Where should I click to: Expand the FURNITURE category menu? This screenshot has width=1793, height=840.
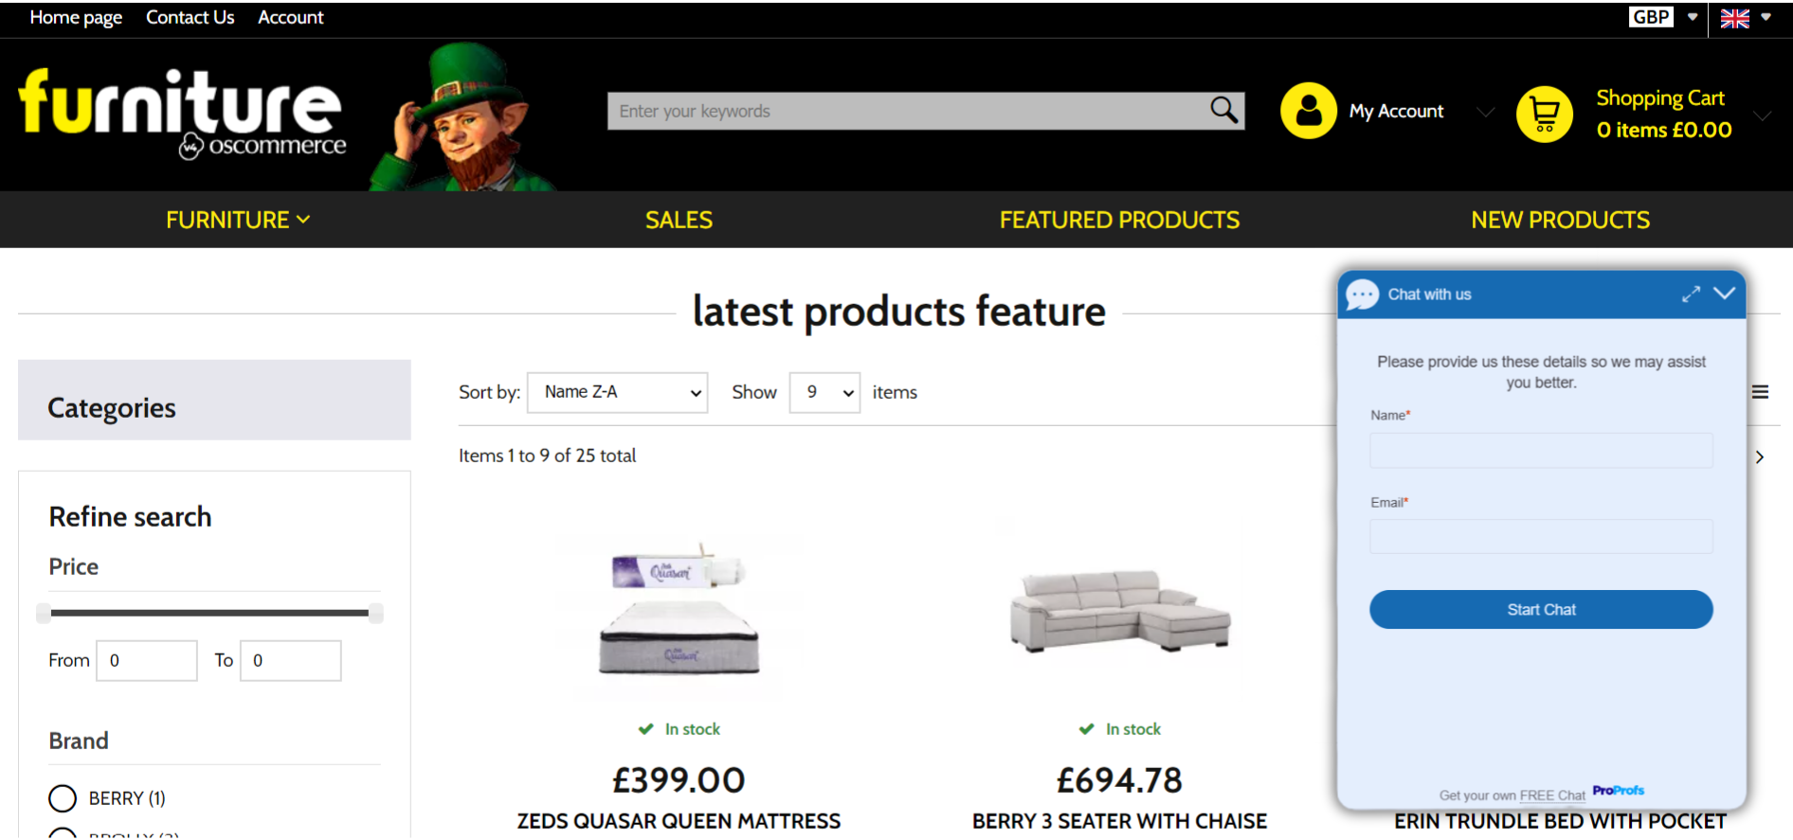[238, 219]
